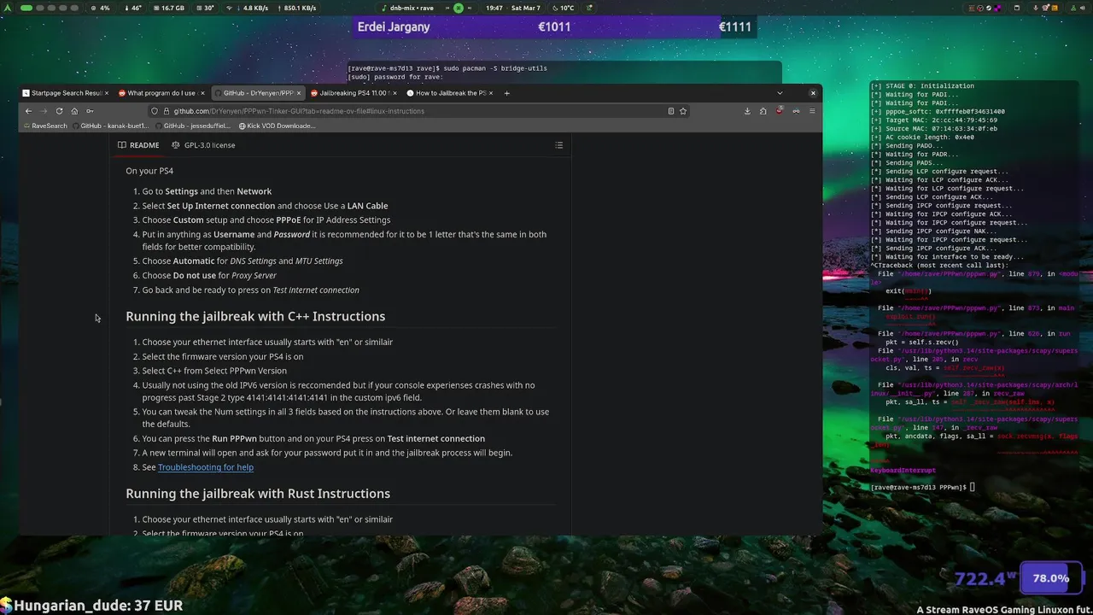This screenshot has height=615, width=1093.
Task: Click the red-badged extension icon in toolbar
Action: coord(780,111)
